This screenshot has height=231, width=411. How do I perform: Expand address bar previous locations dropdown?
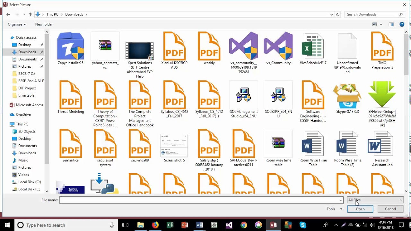pyautogui.click(x=332, y=14)
